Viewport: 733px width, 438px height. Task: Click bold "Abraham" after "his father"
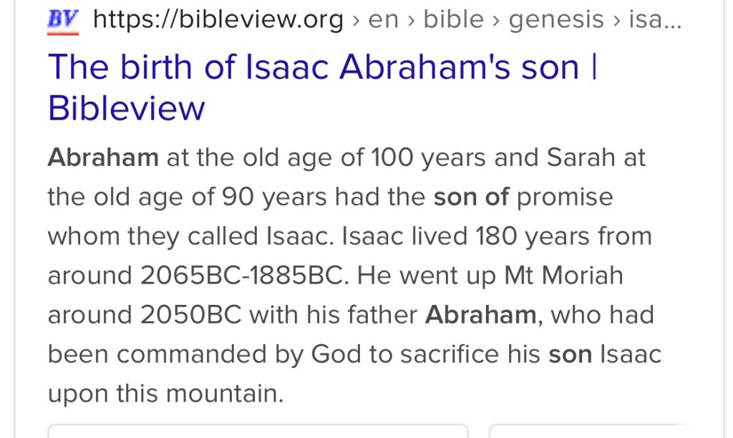pos(480,315)
